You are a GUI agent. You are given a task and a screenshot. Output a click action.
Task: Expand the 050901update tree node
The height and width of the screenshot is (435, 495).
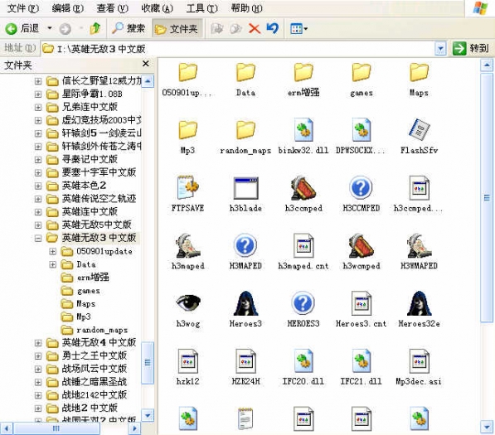(x=53, y=251)
